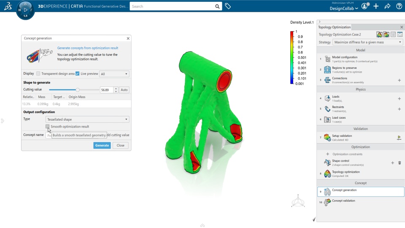Open the help question mark icon
This screenshot has height=228, width=405.
pos(399,6)
